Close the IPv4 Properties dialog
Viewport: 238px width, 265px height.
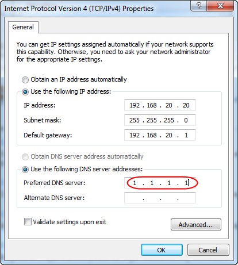(x=220, y=6)
